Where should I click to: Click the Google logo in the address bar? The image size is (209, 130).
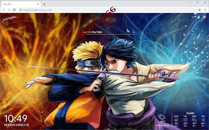(x=21, y=10)
